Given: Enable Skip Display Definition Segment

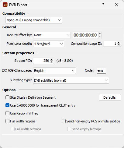Looking at the screenshot, I should [x=7, y=97].
